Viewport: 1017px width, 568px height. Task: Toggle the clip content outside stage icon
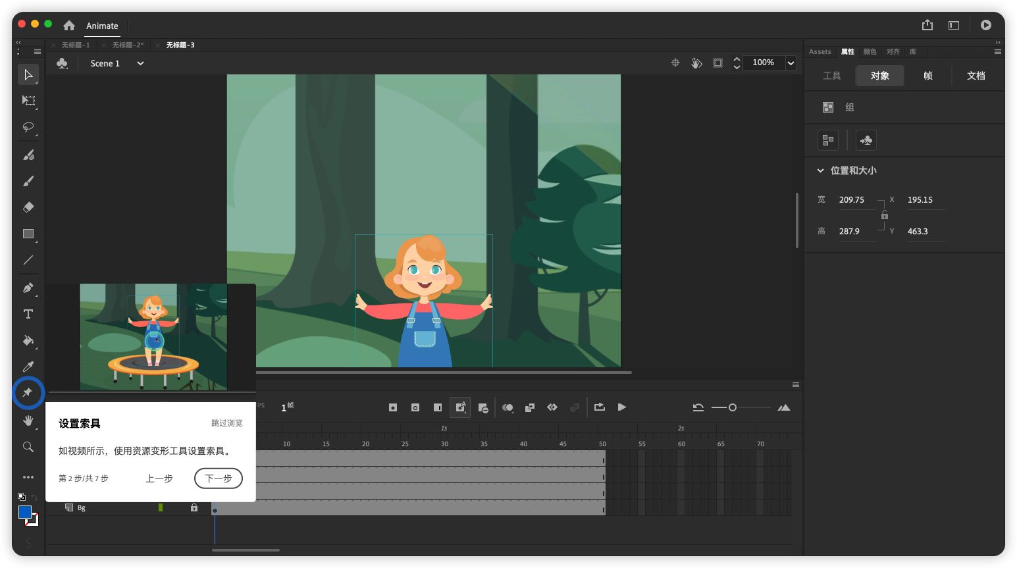coord(718,63)
